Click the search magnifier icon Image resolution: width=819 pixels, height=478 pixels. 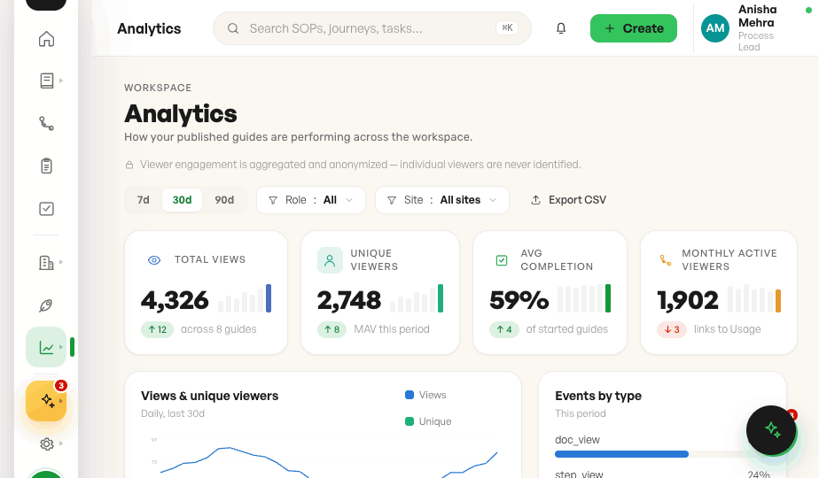[x=233, y=28]
